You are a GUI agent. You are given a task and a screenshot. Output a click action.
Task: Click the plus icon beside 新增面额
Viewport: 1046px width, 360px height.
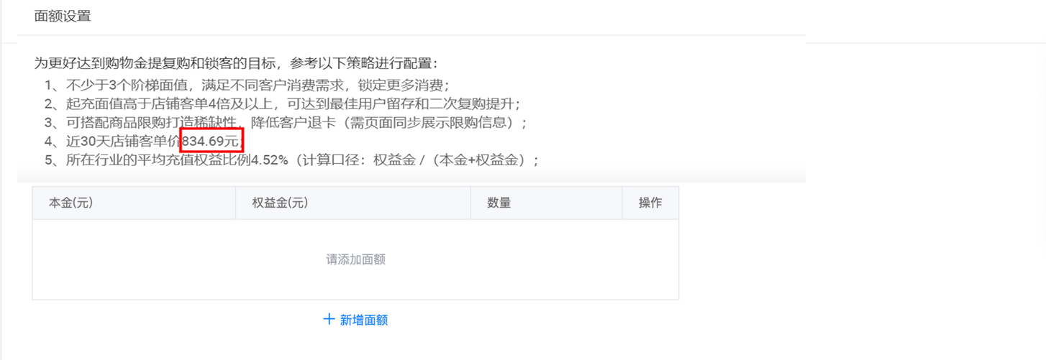(329, 319)
